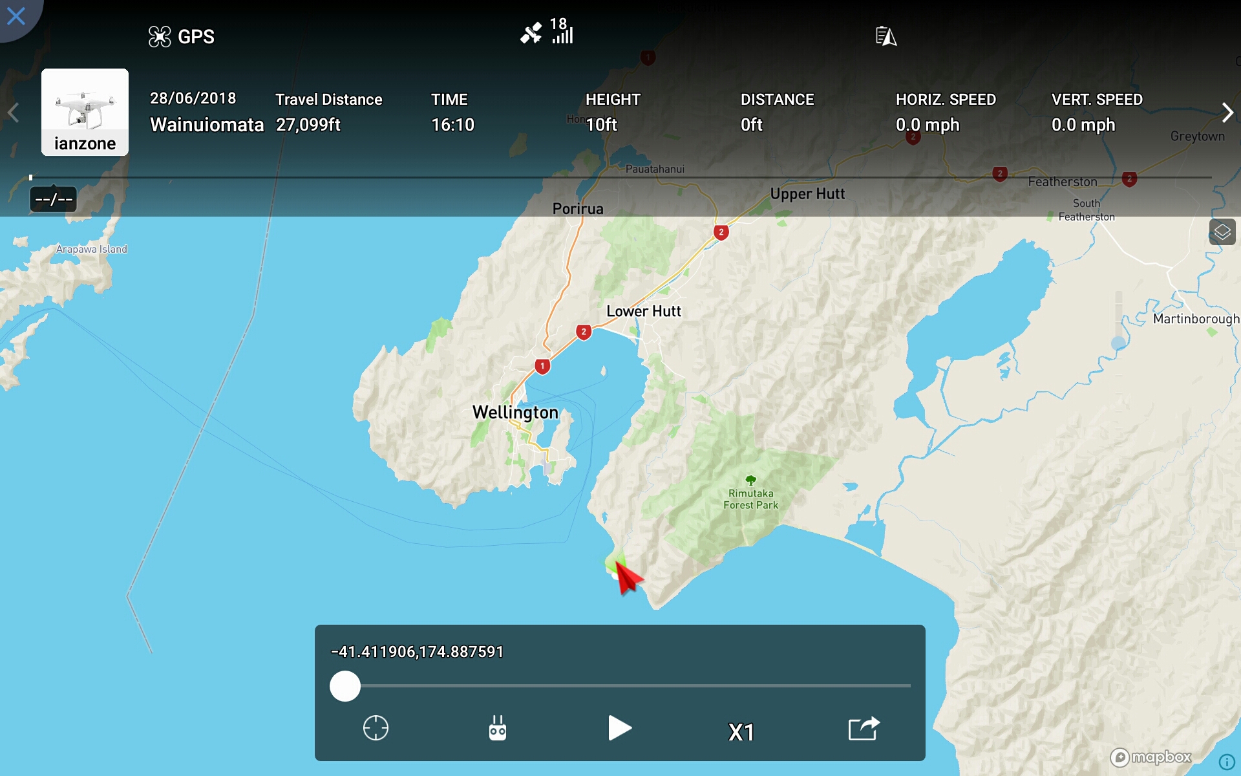Click the Travel Distance value 27,099ft
1241x776 pixels.
[308, 125]
